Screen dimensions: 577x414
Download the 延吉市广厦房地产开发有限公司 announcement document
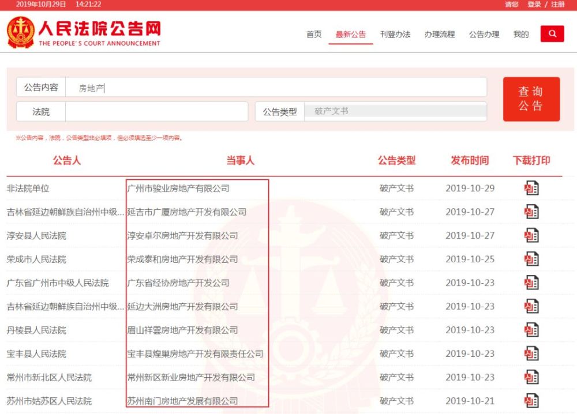531,212
